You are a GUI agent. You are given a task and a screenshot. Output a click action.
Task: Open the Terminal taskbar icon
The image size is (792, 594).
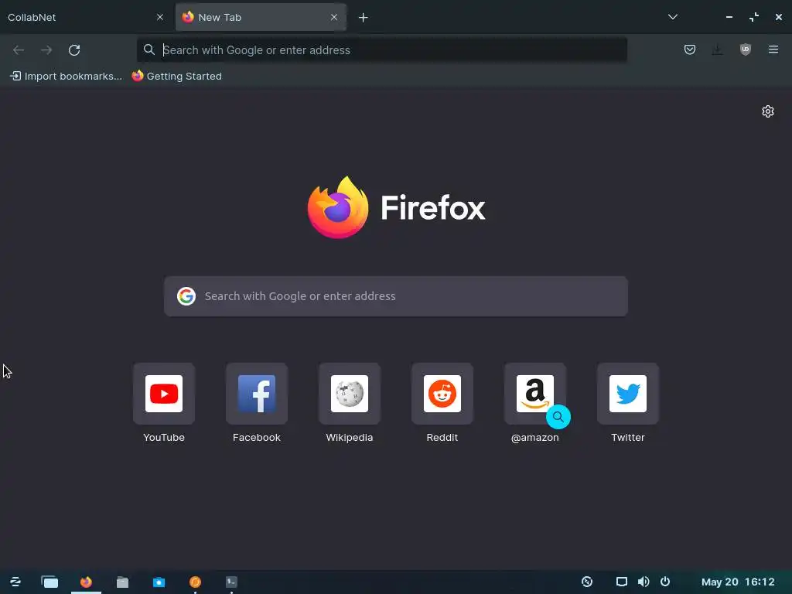(x=231, y=582)
